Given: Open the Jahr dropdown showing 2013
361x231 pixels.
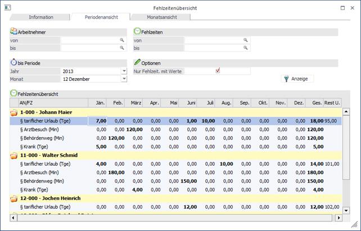Looking at the screenshot, I should (x=124, y=71).
